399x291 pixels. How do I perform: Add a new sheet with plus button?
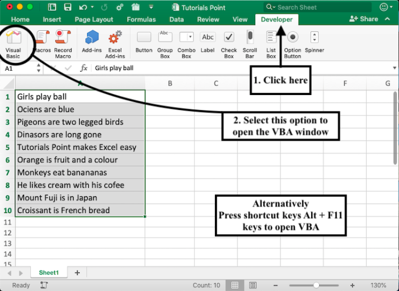point(78,273)
